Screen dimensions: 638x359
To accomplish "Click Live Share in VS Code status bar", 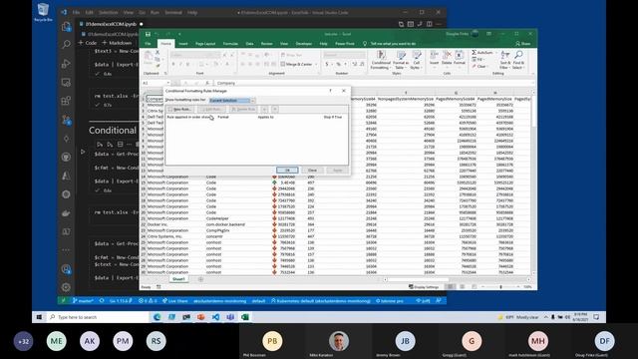I will tap(175, 301).
